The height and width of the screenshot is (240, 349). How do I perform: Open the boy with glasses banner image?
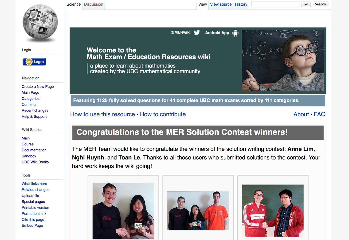point(283,61)
